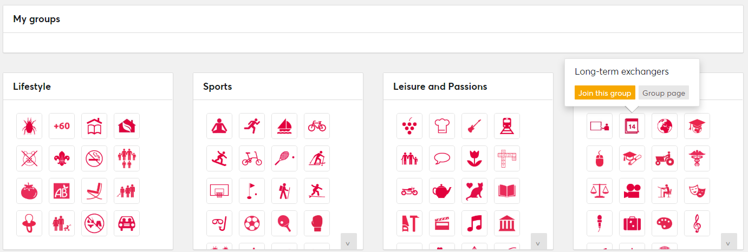Click the theater masks icon
Screen dimensions: 748x252
coord(697,191)
